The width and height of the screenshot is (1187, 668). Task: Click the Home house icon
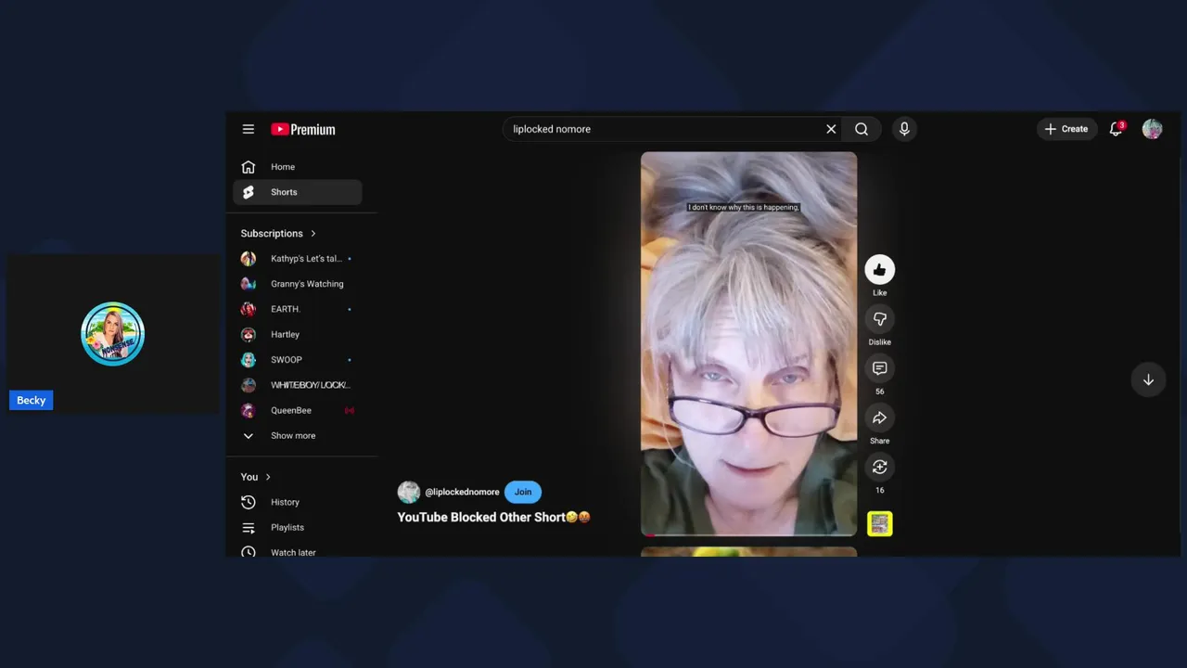(248, 167)
